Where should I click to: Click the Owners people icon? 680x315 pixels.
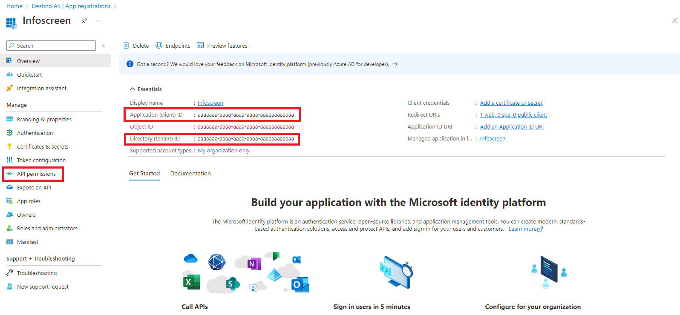tap(9, 215)
